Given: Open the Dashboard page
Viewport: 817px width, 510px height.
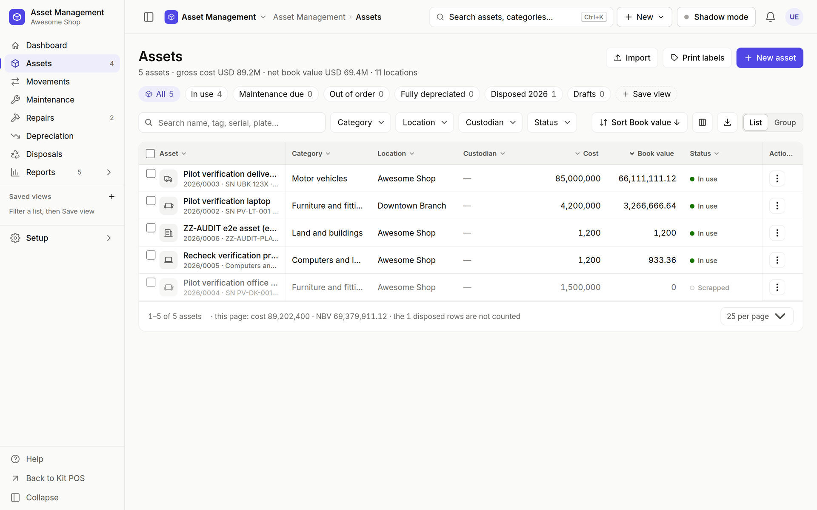Looking at the screenshot, I should (x=62, y=45).
